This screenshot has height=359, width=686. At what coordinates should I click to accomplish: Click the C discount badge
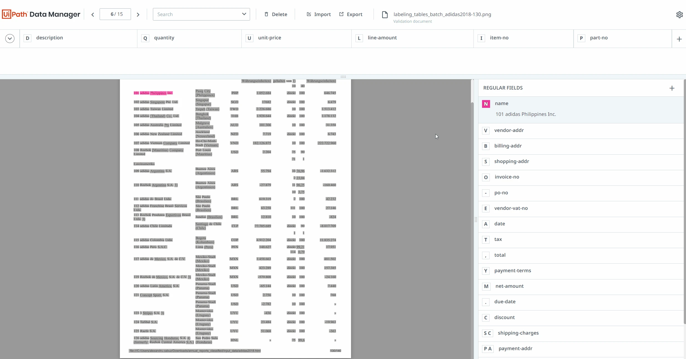tap(486, 318)
